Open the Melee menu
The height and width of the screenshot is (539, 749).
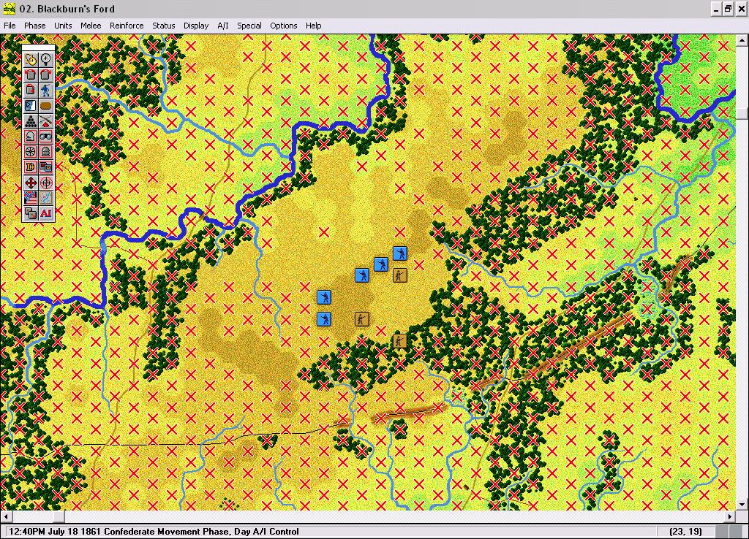pyautogui.click(x=90, y=26)
